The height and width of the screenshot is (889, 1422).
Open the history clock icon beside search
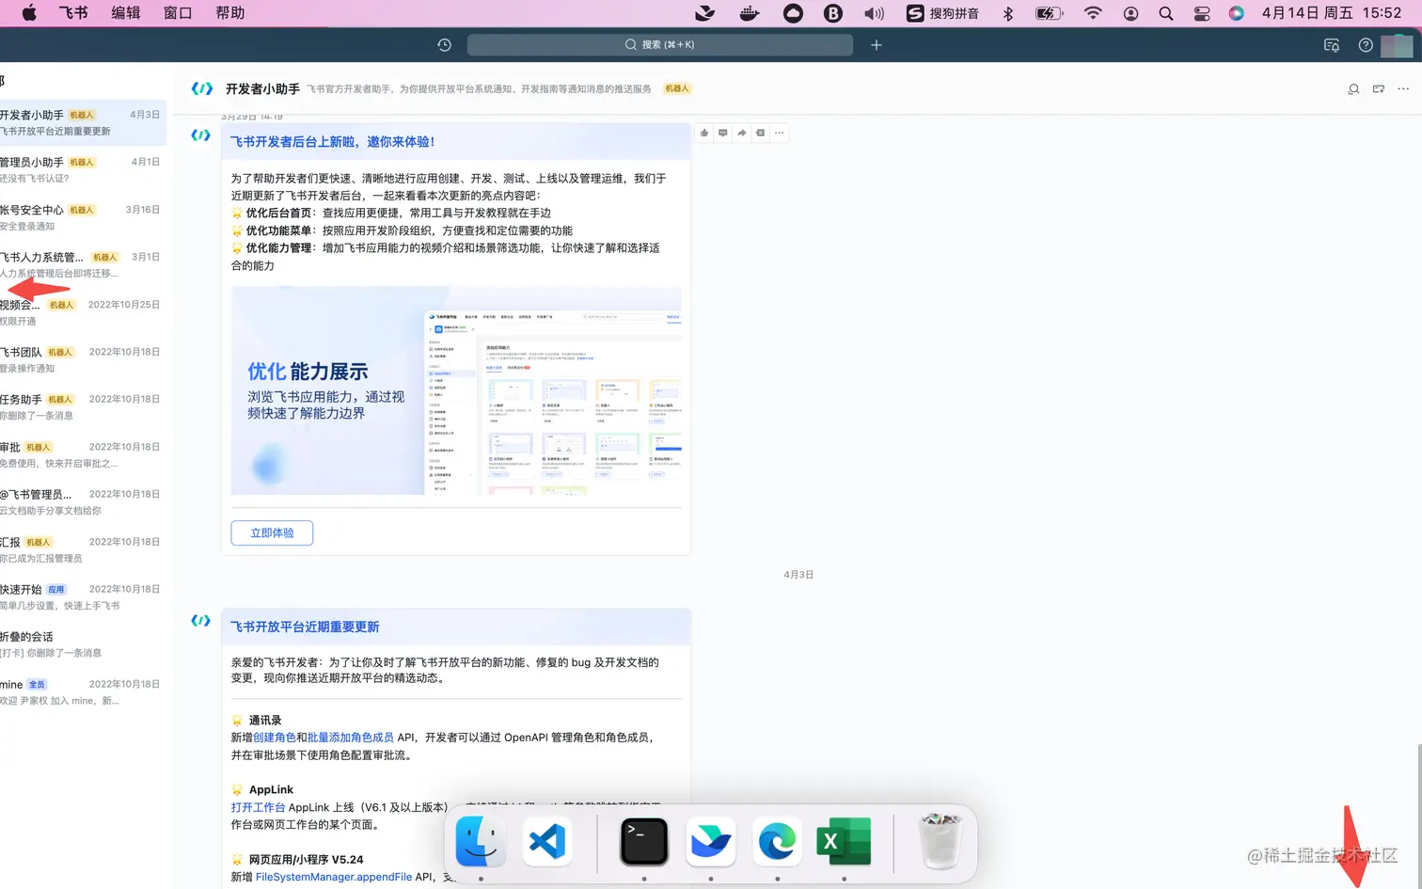point(444,45)
